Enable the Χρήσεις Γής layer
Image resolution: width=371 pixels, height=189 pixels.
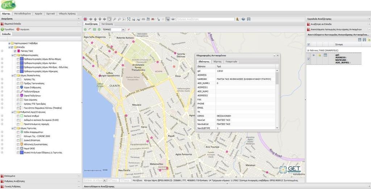(18, 80)
